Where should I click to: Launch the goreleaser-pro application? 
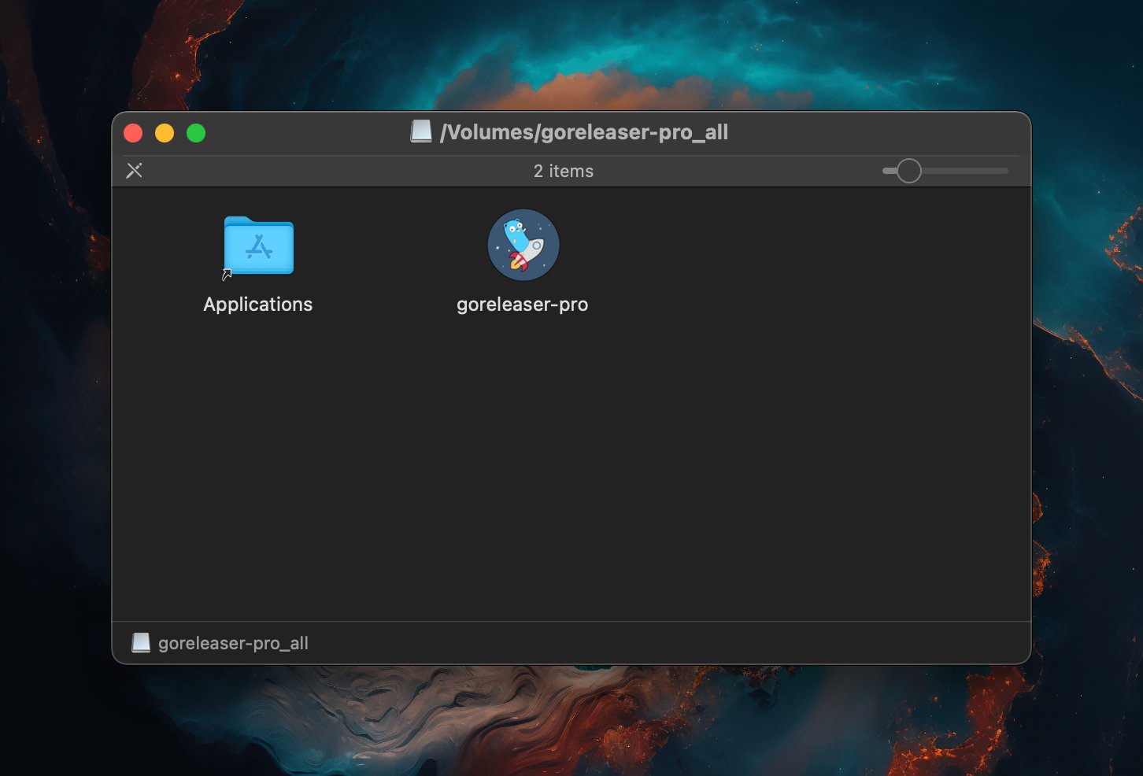[523, 245]
